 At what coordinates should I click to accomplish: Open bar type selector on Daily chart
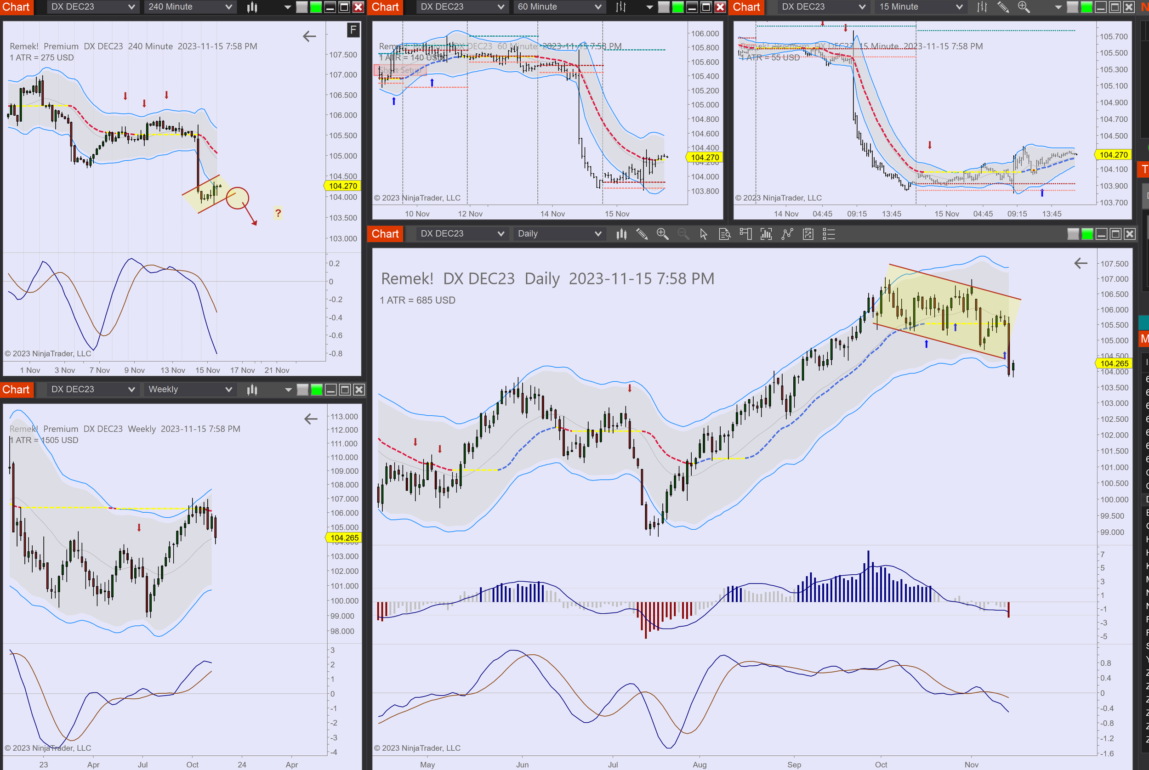pos(621,234)
